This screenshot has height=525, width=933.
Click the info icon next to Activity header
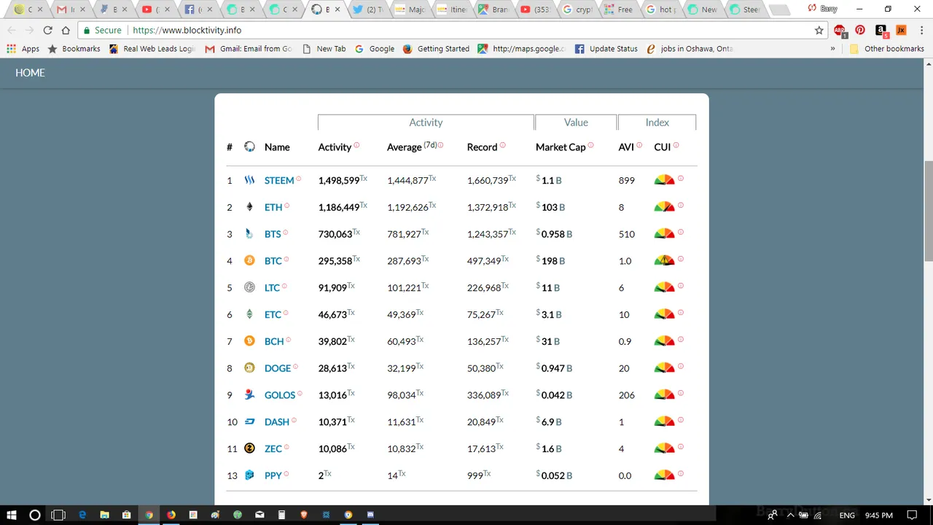pos(356,145)
